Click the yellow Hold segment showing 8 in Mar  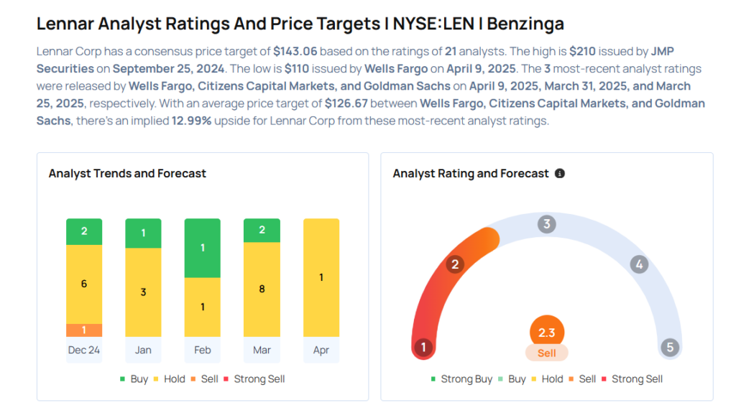tap(262, 289)
